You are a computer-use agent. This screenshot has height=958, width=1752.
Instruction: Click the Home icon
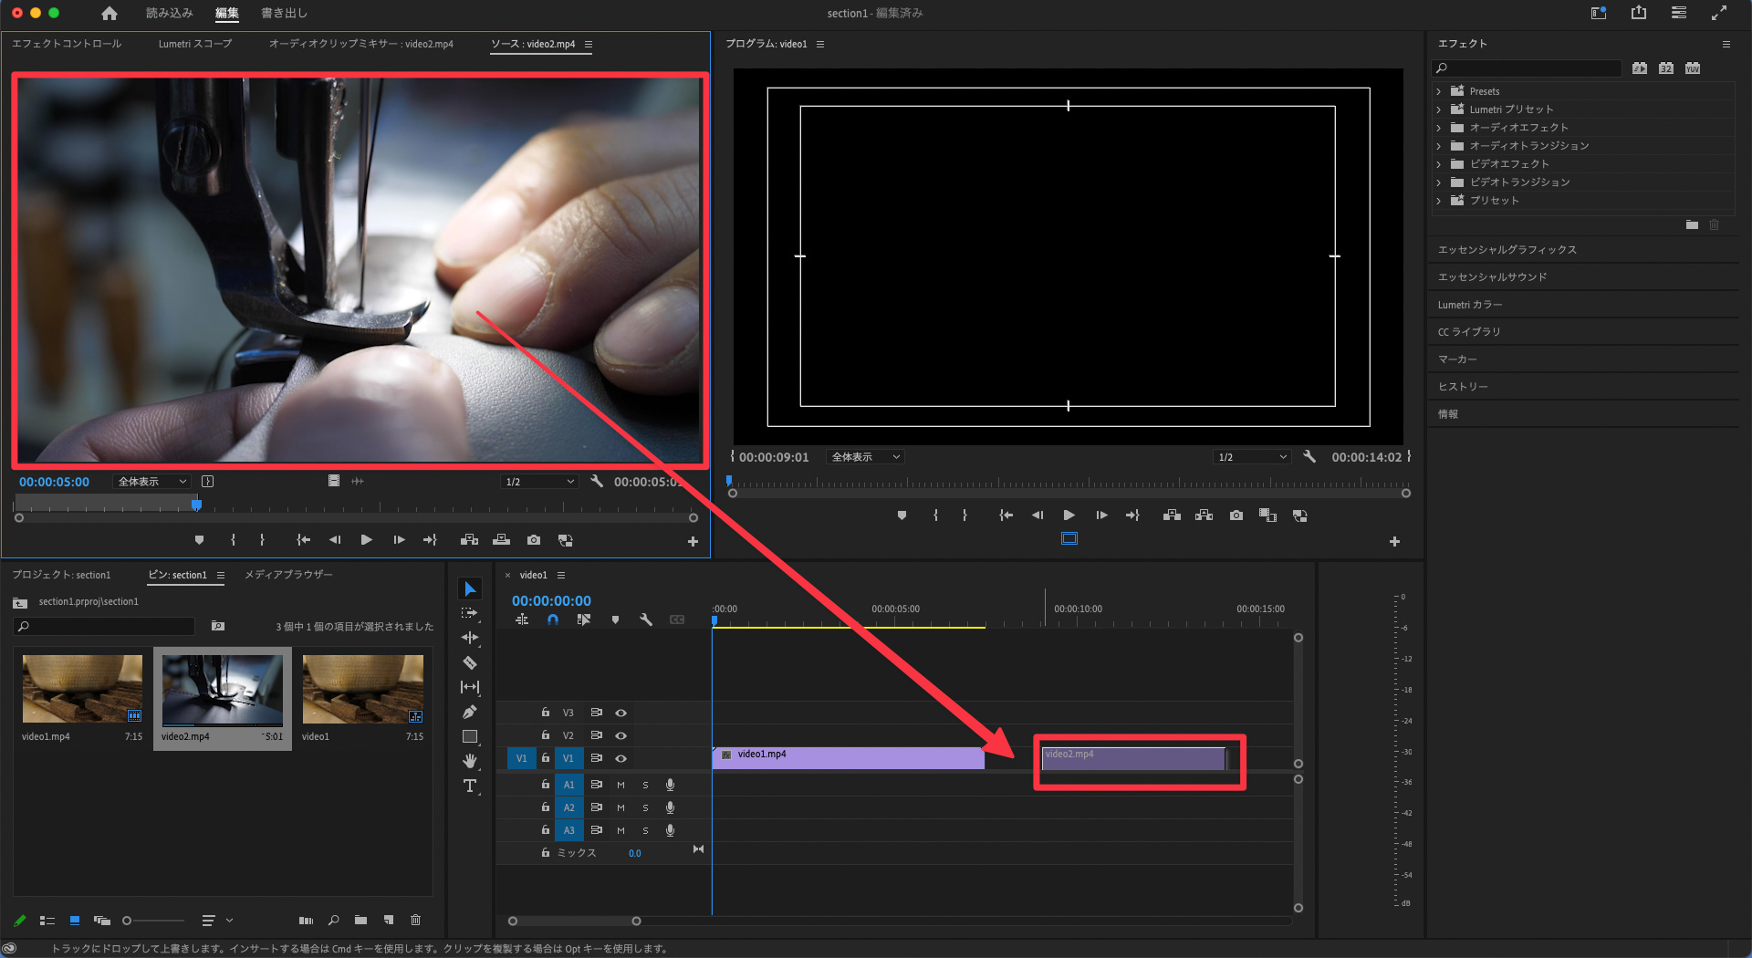(x=109, y=14)
